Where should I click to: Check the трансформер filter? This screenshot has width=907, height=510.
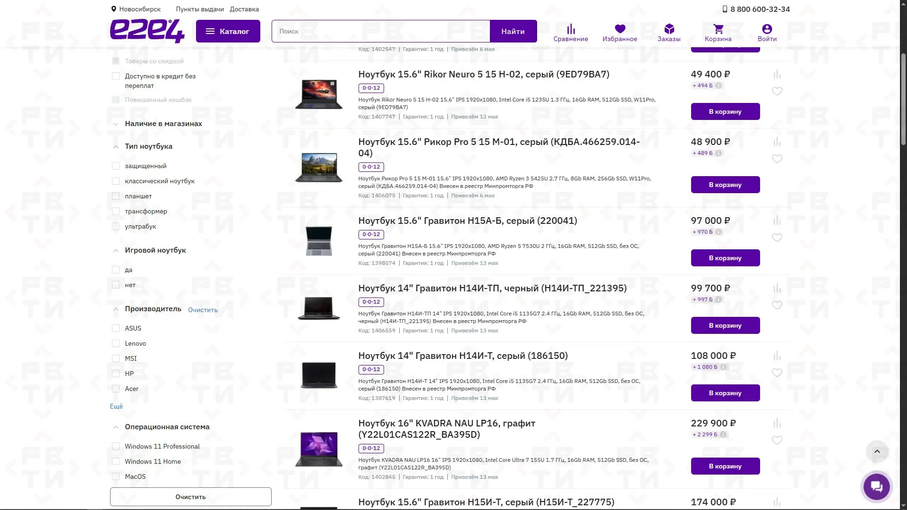point(116,211)
